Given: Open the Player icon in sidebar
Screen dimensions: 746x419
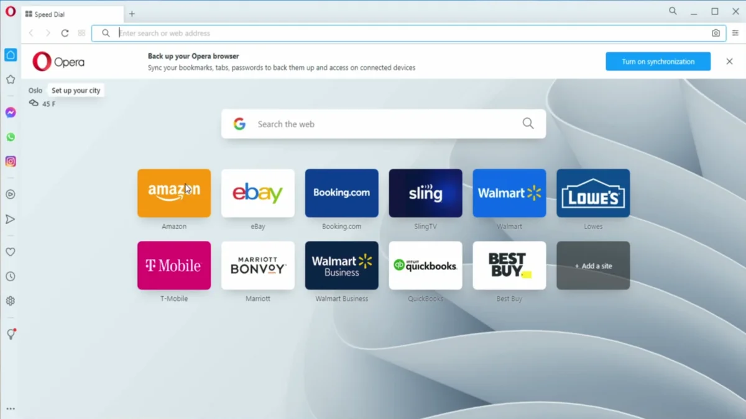Looking at the screenshot, I should pos(11,194).
